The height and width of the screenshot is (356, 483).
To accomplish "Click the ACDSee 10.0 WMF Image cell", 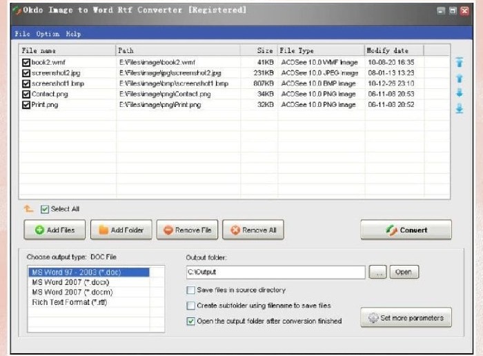I will pos(319,63).
